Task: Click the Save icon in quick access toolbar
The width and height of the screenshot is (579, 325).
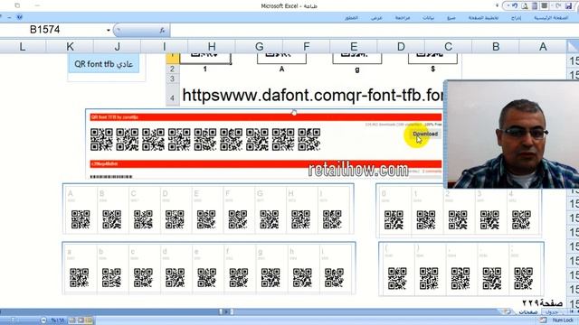Action: tap(569, 6)
